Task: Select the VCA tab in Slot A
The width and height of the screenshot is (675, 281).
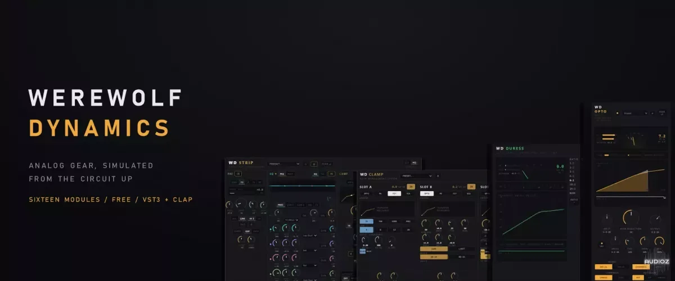Action: [x=408, y=193]
